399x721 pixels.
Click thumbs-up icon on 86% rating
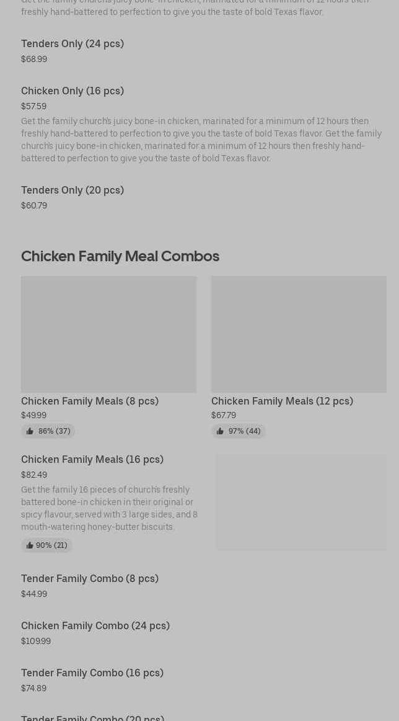click(x=30, y=431)
